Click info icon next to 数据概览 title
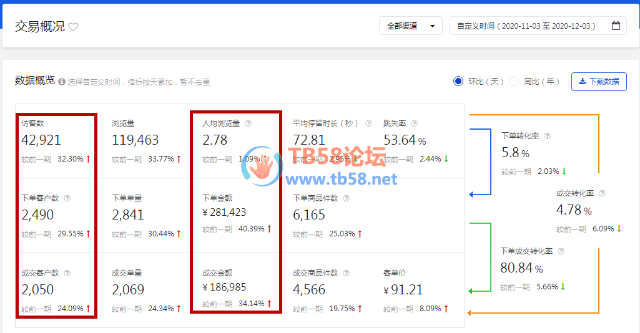Viewport: 640px width, 333px height. pos(61,82)
